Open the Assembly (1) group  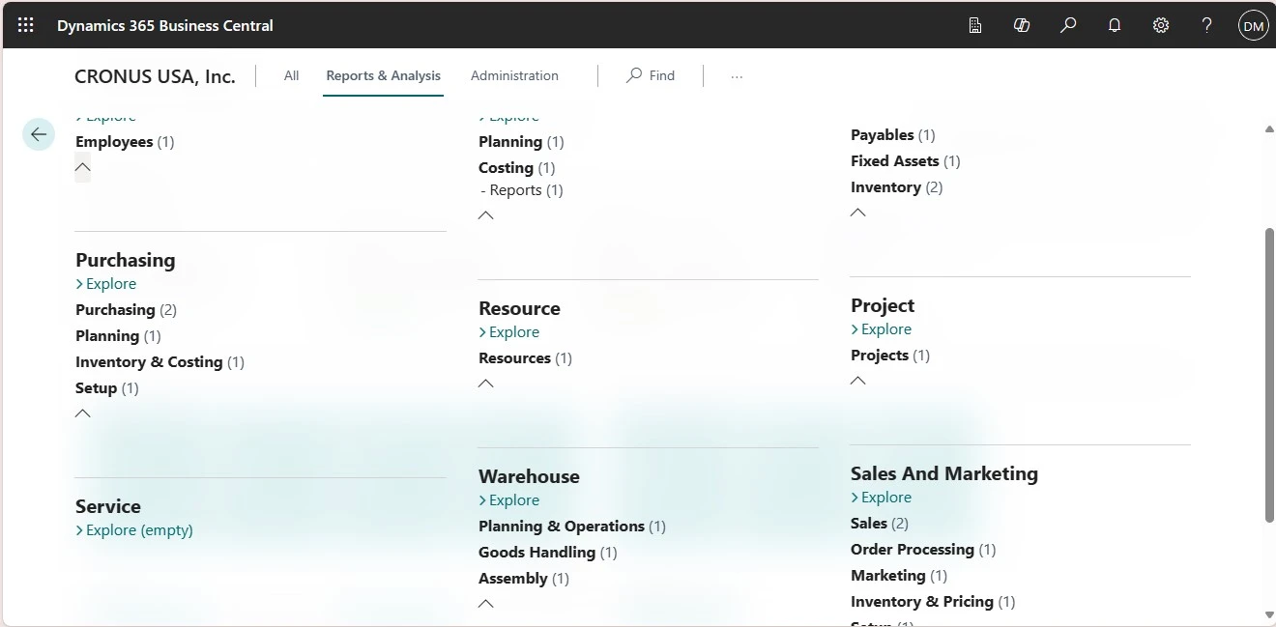click(524, 579)
